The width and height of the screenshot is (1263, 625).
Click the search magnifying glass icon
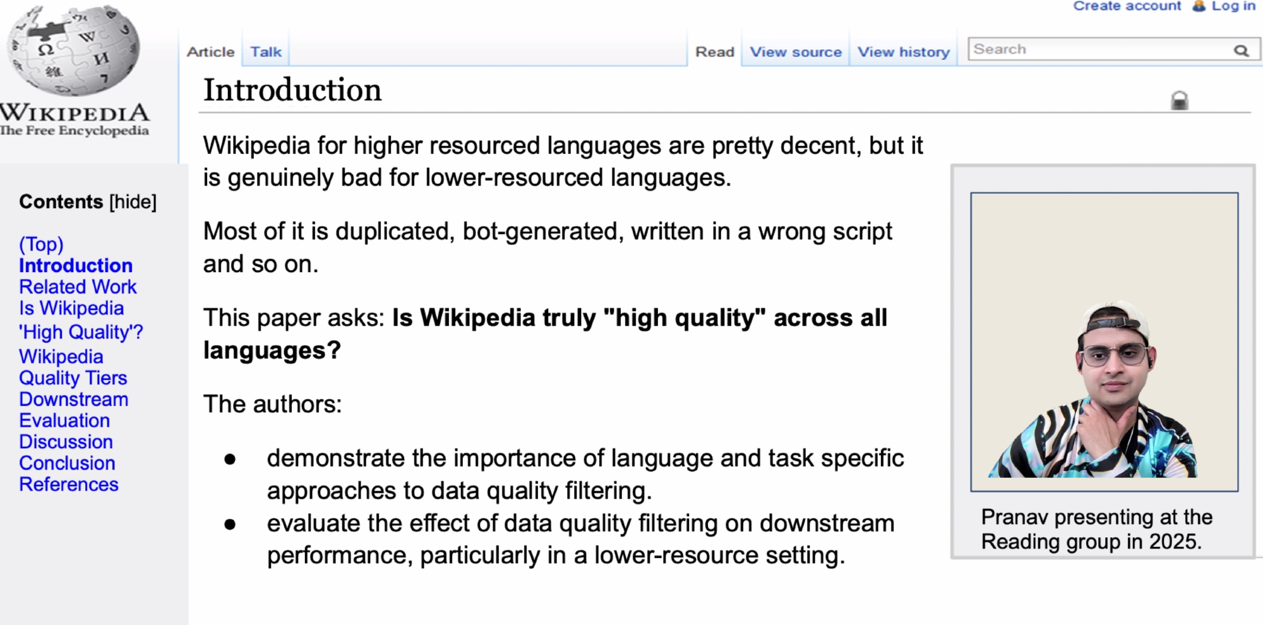tap(1241, 51)
